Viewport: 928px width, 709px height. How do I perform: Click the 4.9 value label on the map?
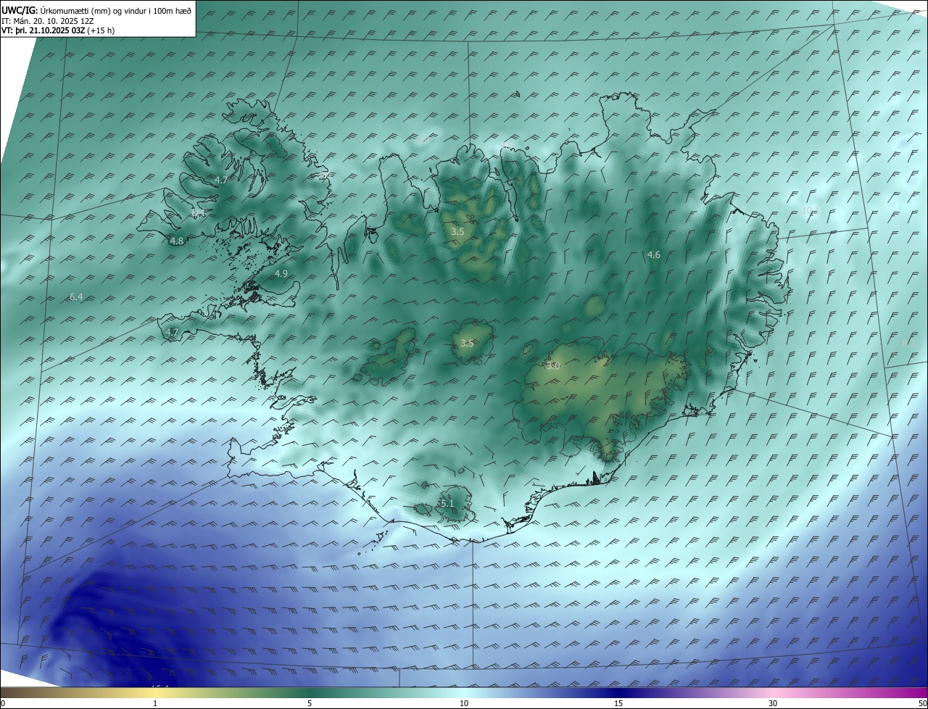tap(281, 273)
